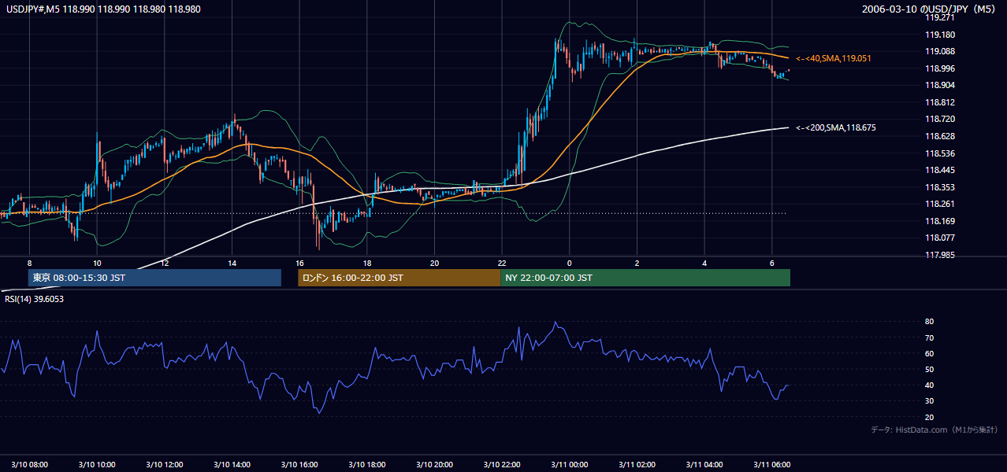Click hour label 4 under the price chart
This screenshot has height=472, width=1007.
pyautogui.click(x=704, y=263)
